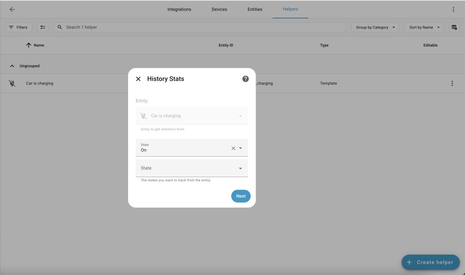The image size is (465, 275).
Task: Clear the selected On state
Action: [233, 148]
